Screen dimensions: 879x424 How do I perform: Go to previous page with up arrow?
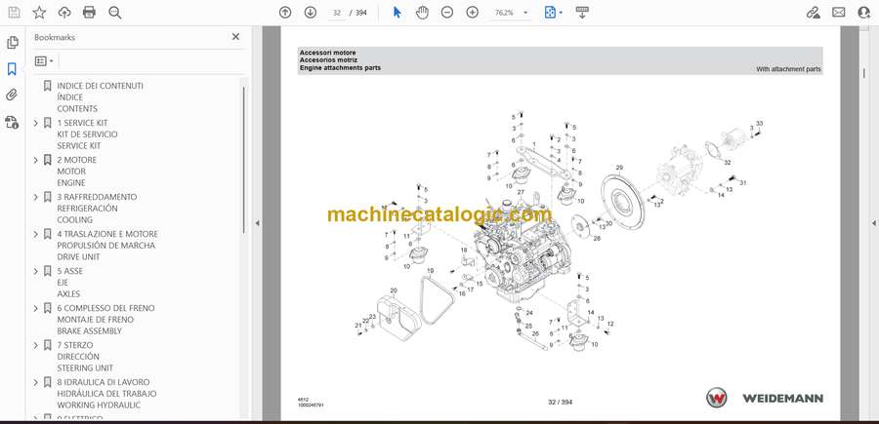pyautogui.click(x=285, y=13)
